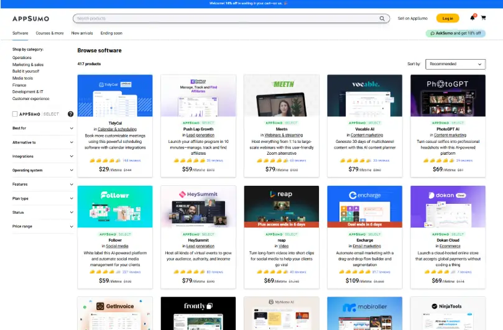Open the reap product image

pos(281,206)
